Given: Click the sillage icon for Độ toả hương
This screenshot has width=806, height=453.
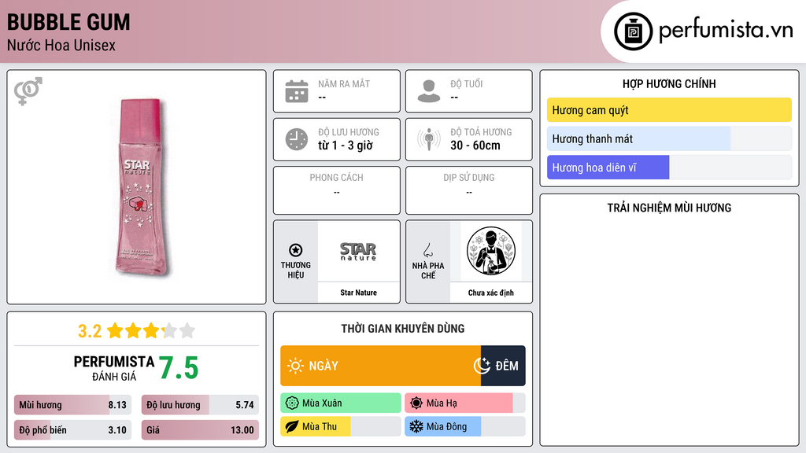Looking at the screenshot, I should click(429, 139).
